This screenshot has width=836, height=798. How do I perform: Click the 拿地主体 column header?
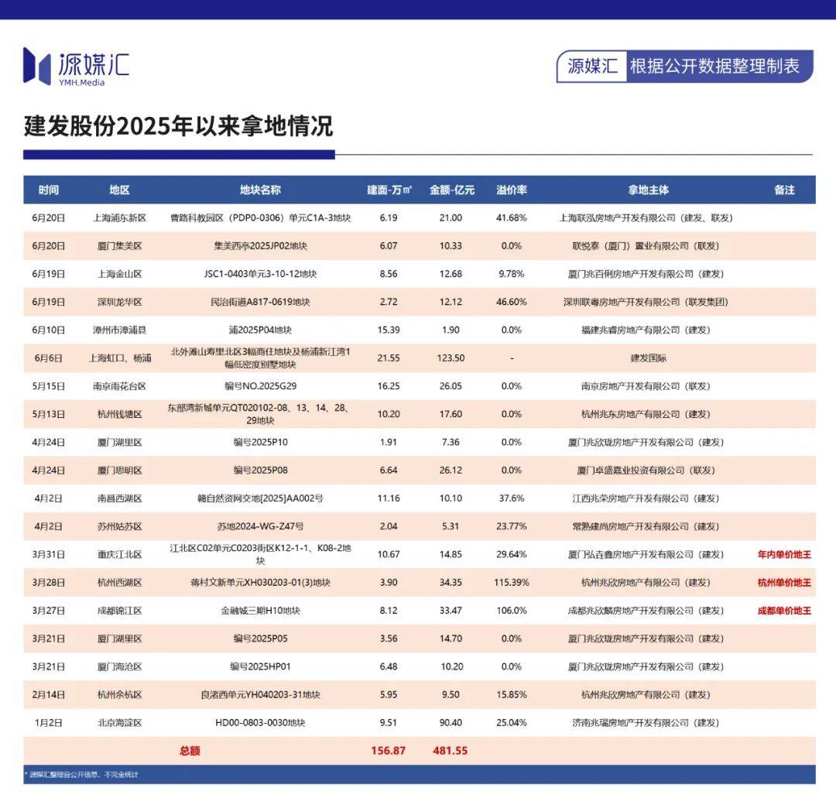[x=649, y=190]
